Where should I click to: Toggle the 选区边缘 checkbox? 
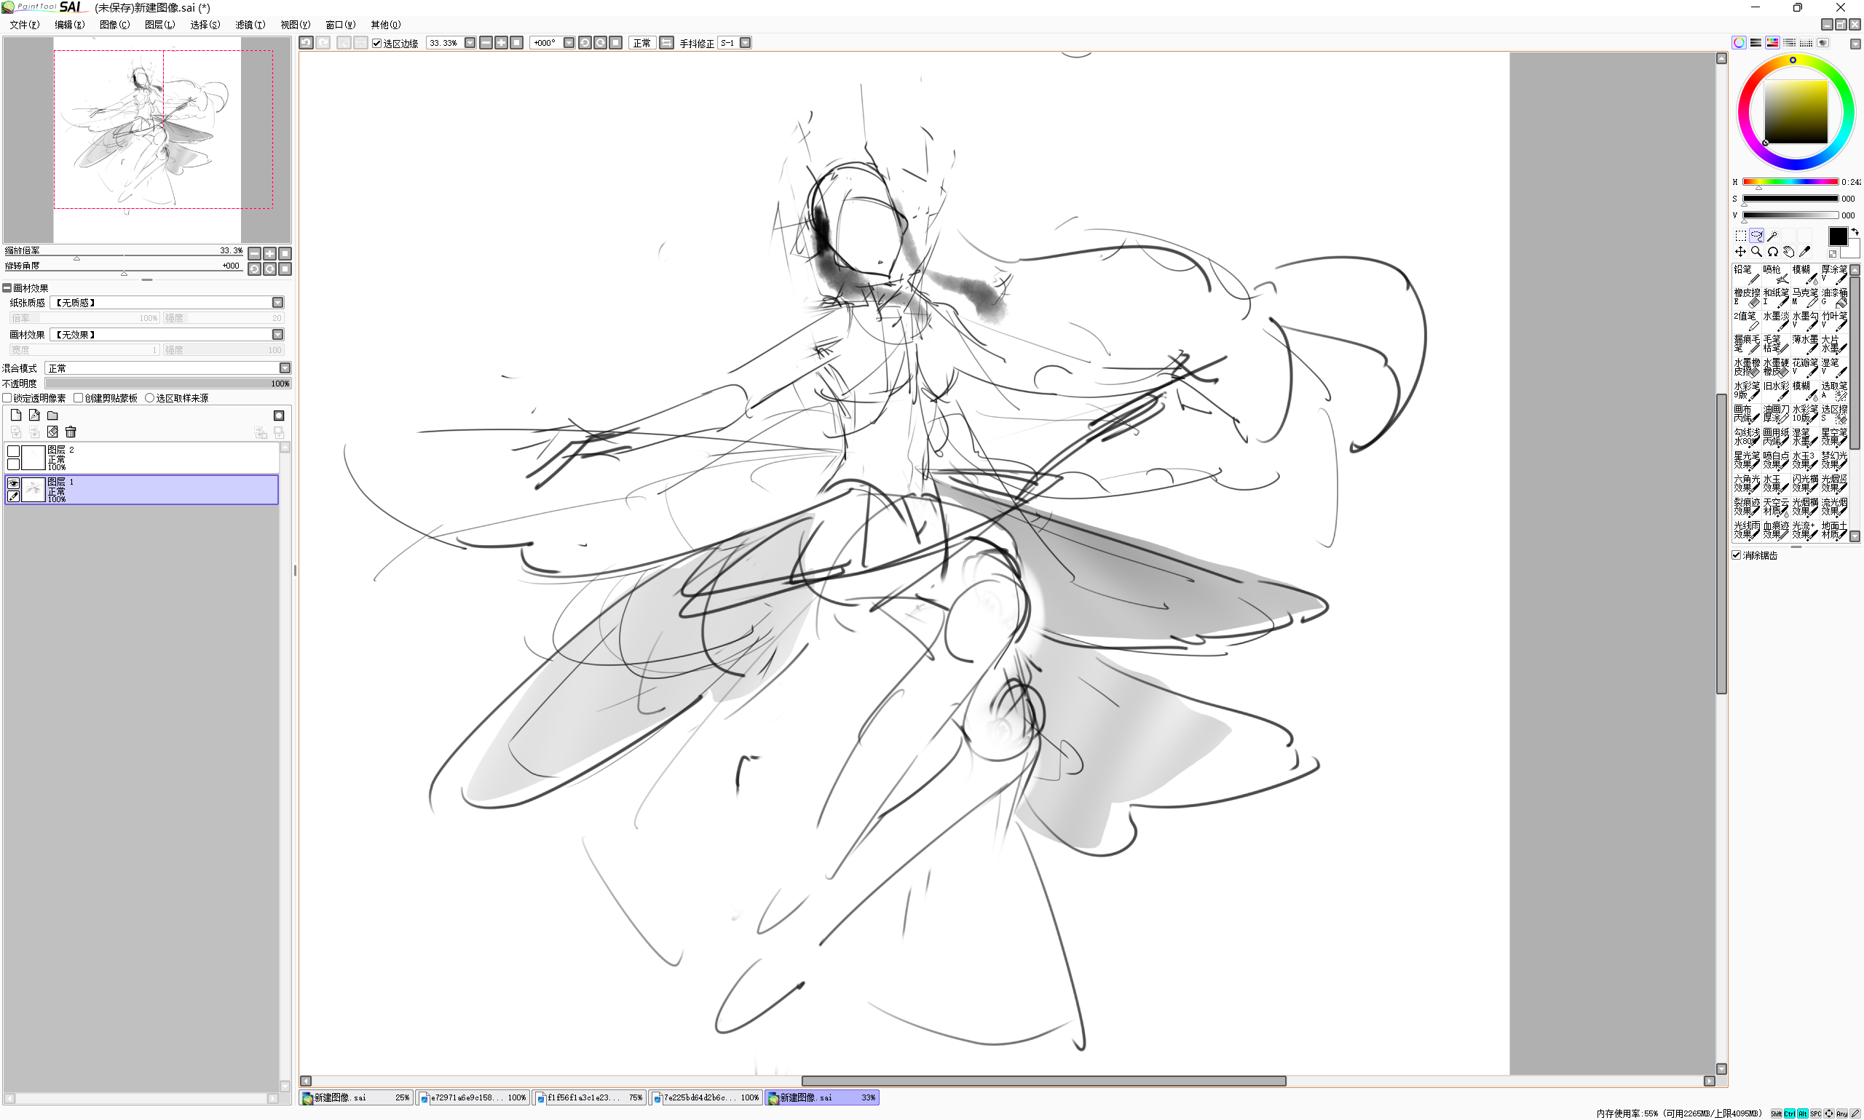[x=376, y=44]
